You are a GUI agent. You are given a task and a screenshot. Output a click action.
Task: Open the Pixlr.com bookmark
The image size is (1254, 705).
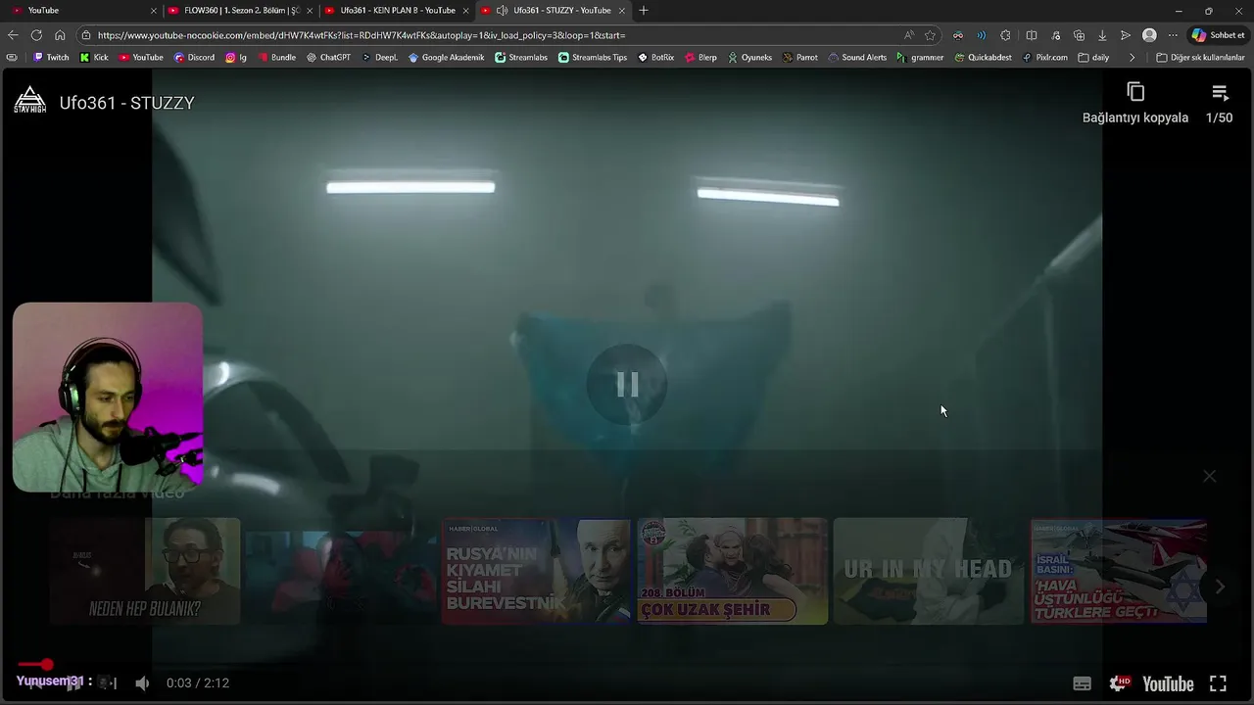(x=1044, y=57)
